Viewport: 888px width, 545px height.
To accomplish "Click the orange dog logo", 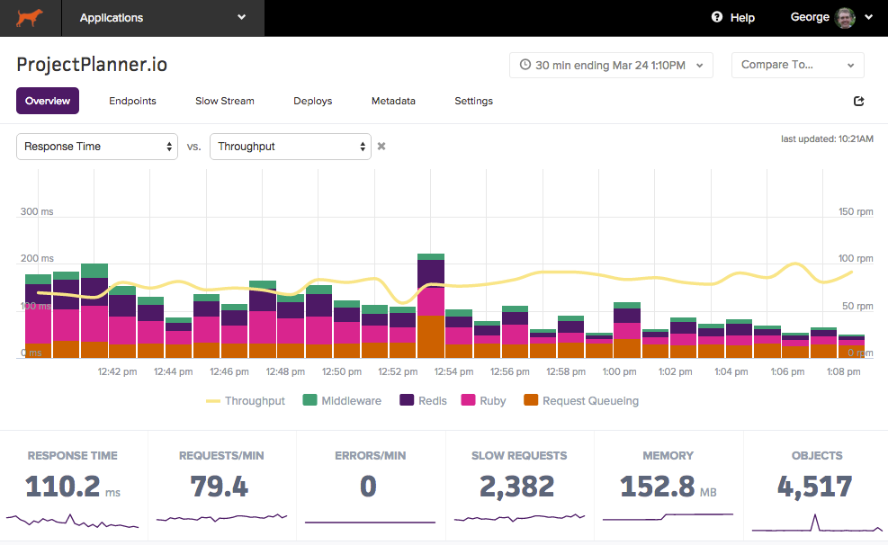I will 30,18.
